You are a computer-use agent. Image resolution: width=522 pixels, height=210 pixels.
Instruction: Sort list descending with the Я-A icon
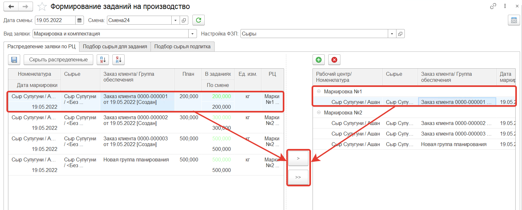pyautogui.click(x=118, y=60)
